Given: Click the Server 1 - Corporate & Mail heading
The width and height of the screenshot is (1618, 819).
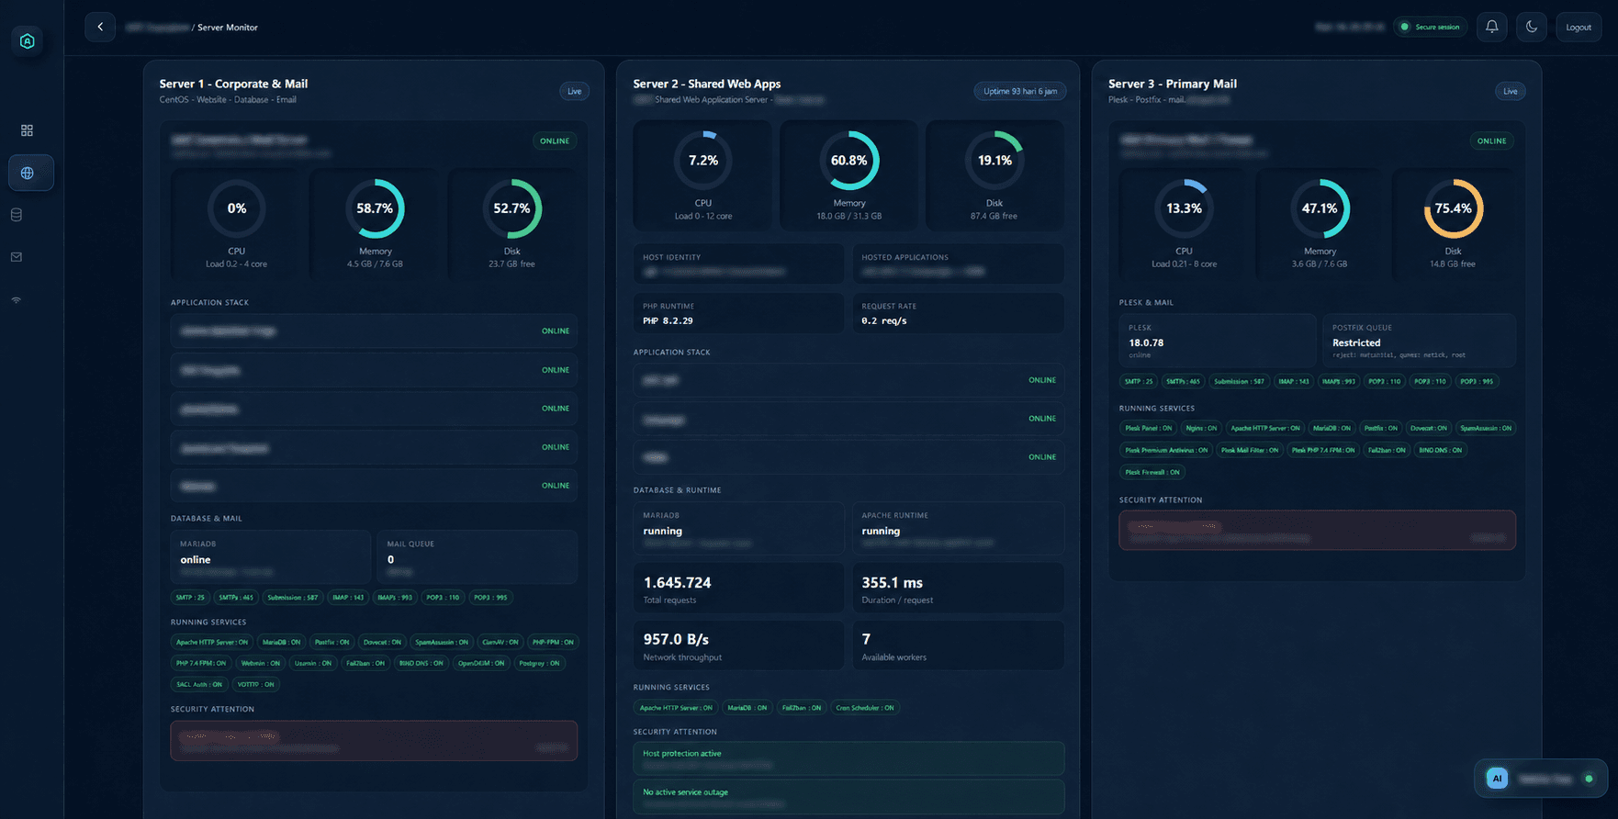Looking at the screenshot, I should pos(233,84).
